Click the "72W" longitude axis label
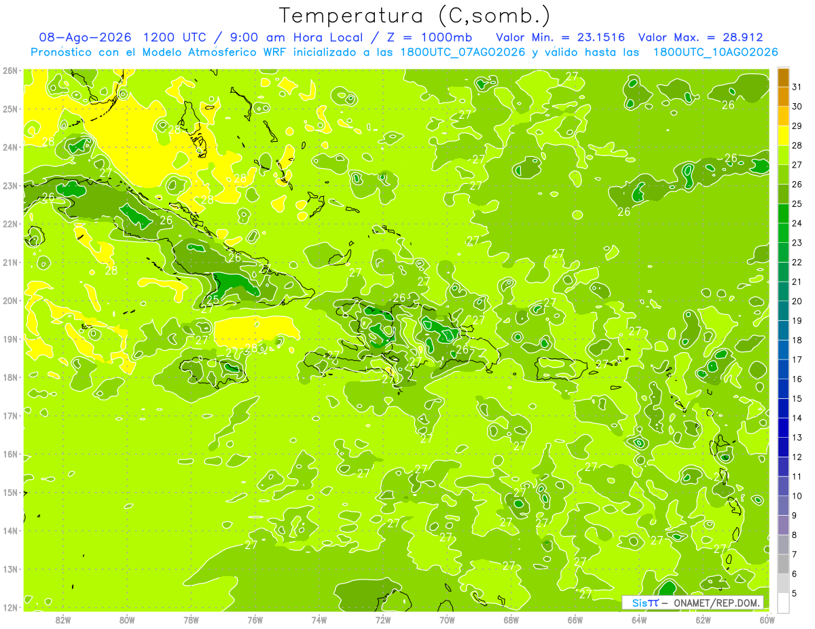The height and width of the screenshot is (629, 815). tap(383, 620)
